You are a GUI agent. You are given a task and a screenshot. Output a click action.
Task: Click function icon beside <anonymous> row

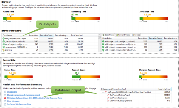coord(4,47)
